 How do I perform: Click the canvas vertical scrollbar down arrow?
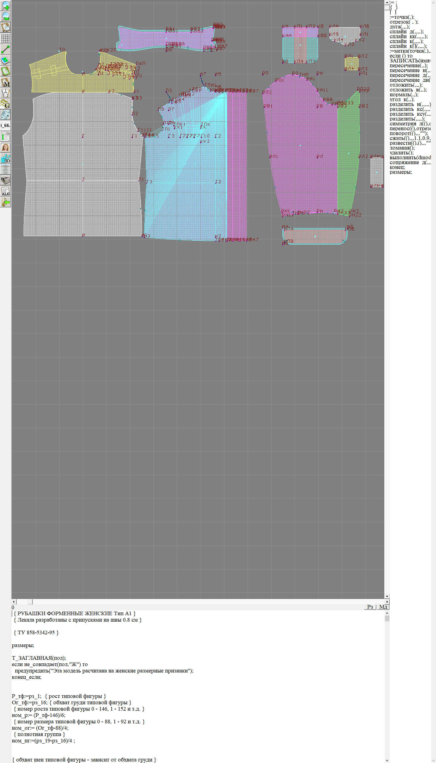(x=387, y=596)
